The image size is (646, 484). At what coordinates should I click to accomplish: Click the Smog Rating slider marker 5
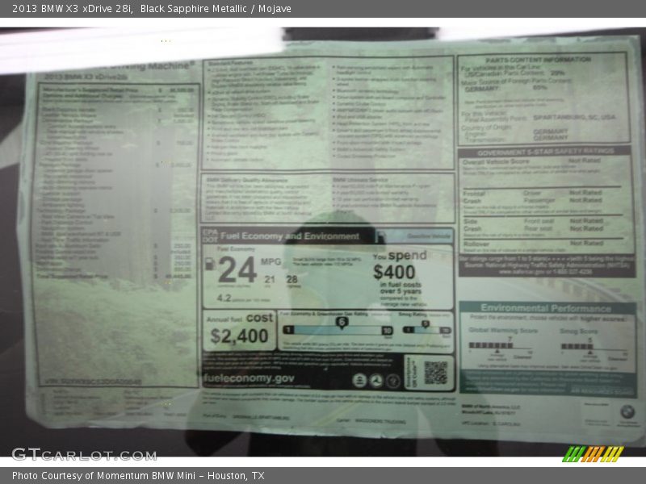tap(426, 324)
